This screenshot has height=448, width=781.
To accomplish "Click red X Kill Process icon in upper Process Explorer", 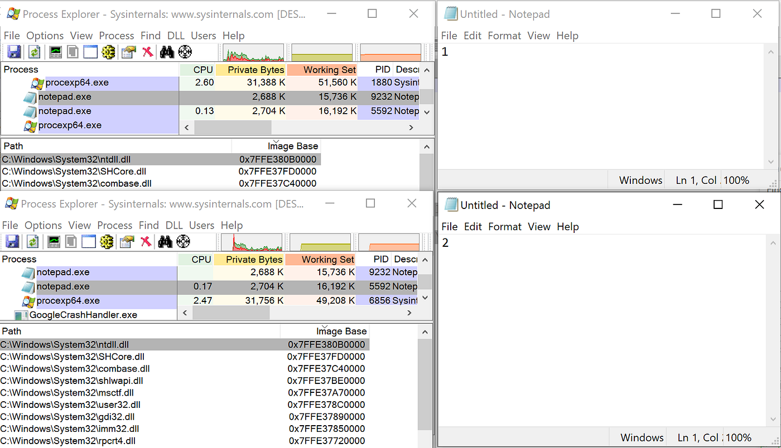I will pyautogui.click(x=147, y=52).
